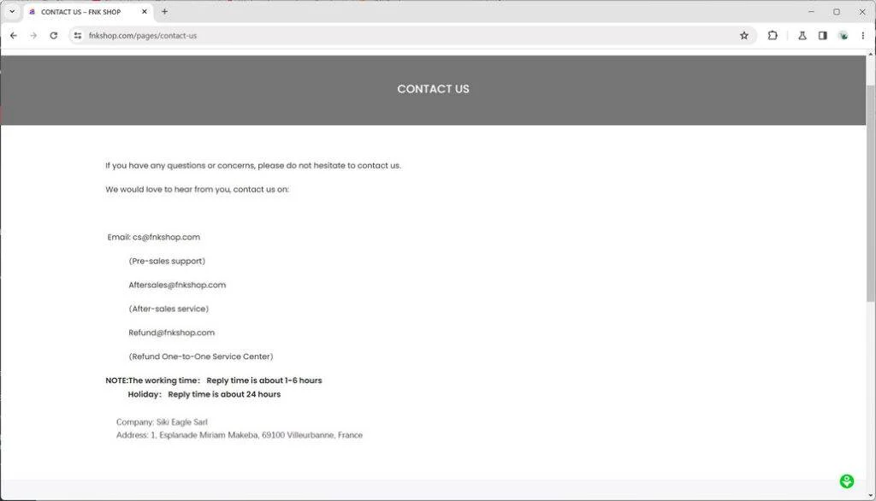Click the scrollbar up arrow

coord(870,54)
